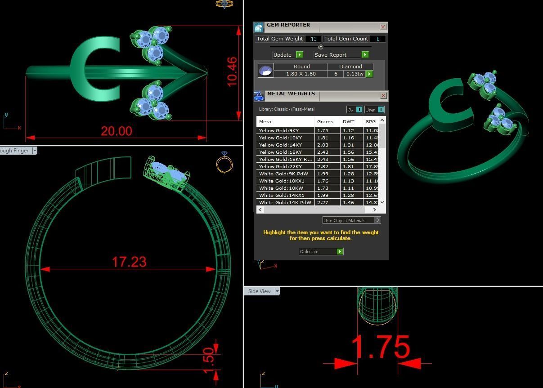Click the ring icon in top viewport
The image size is (543, 388).
(224, 4)
